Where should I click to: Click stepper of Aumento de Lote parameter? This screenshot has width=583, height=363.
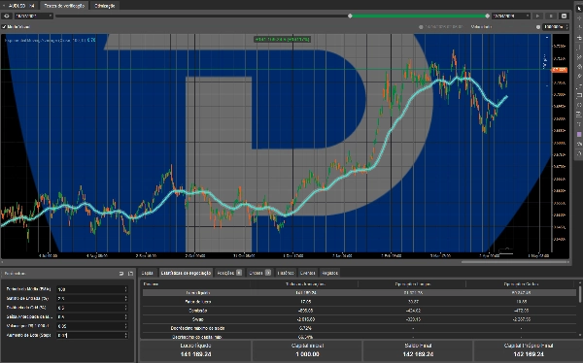(125, 335)
